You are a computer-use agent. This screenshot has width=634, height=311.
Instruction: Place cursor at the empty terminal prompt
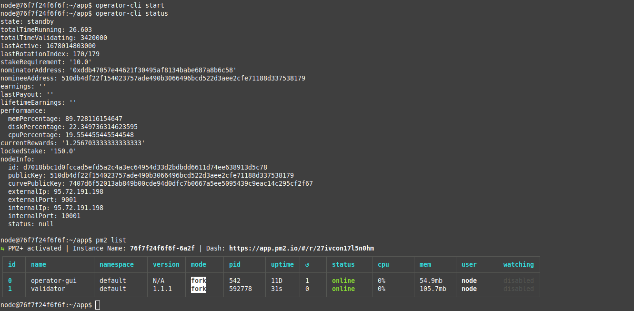point(98,304)
